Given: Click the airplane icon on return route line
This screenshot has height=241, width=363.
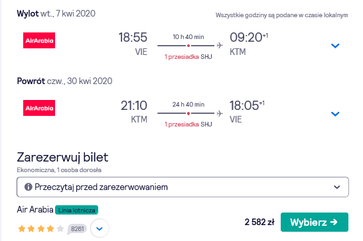Looking at the screenshot, I should pyautogui.click(x=220, y=113).
